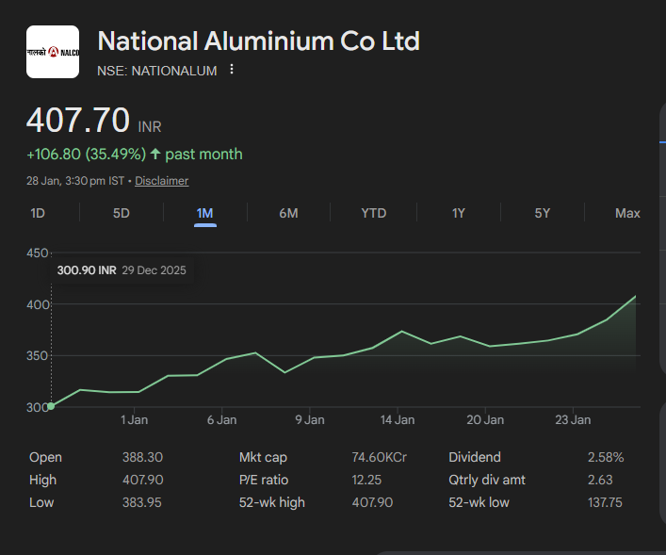Click the green up arrow indicator
The height and width of the screenshot is (555, 666).
pos(154,155)
